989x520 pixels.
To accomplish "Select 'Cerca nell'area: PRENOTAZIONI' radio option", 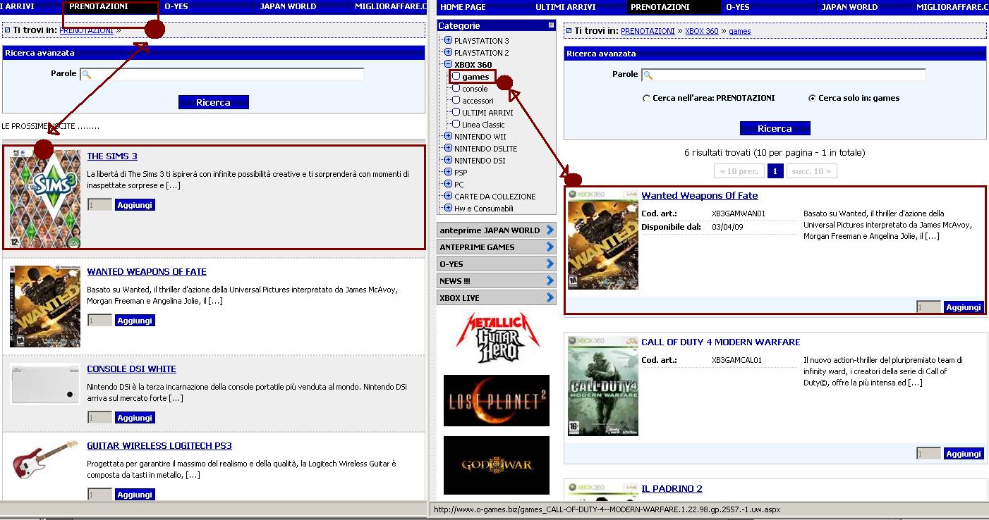I will (646, 99).
